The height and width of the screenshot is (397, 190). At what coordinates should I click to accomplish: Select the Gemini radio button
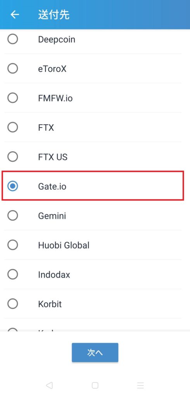[13, 216]
